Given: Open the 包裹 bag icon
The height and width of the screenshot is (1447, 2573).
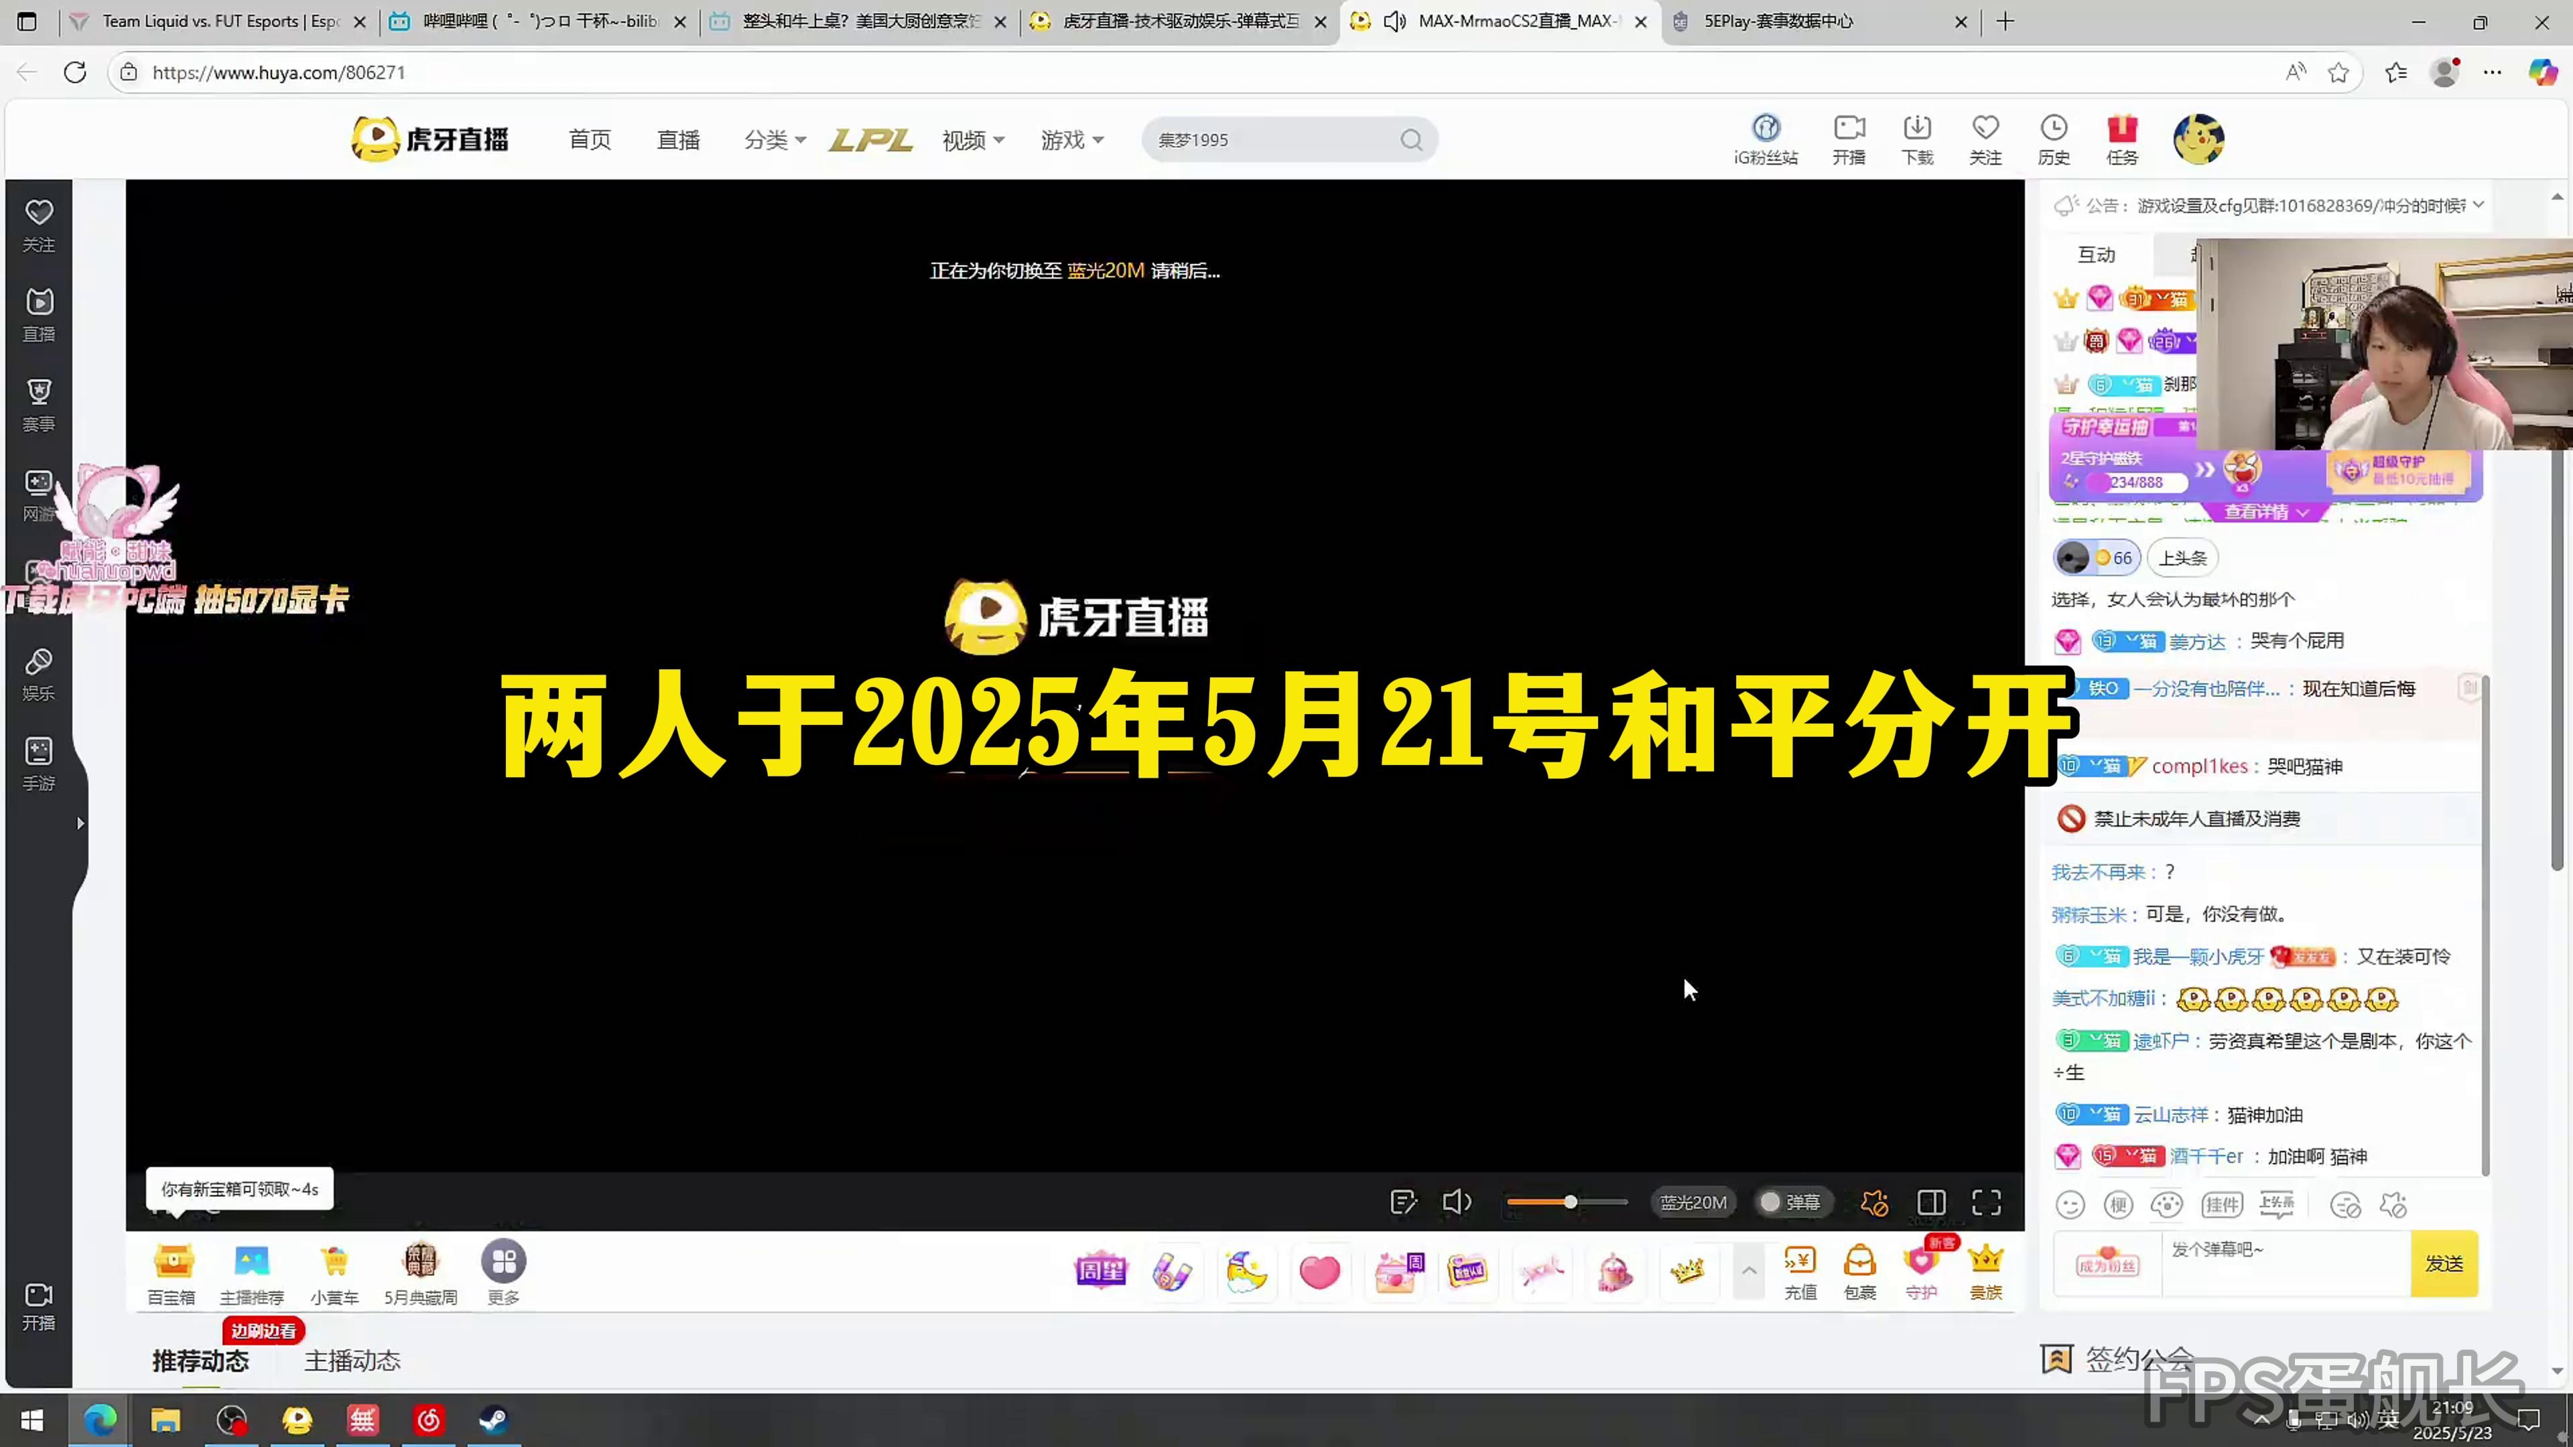Looking at the screenshot, I should point(1860,1272).
